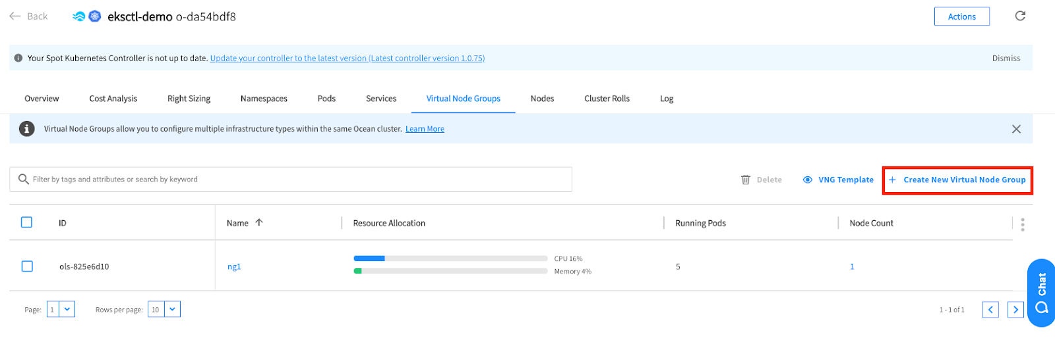Refresh the cluster page
1055x338 pixels.
1020,16
